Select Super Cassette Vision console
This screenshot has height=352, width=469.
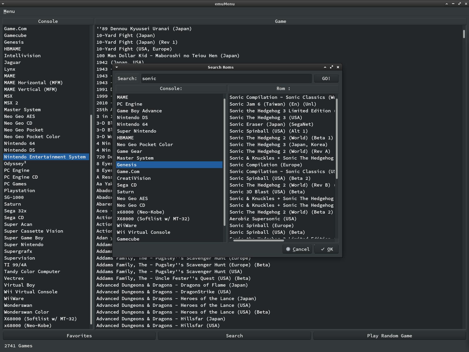tap(46, 231)
